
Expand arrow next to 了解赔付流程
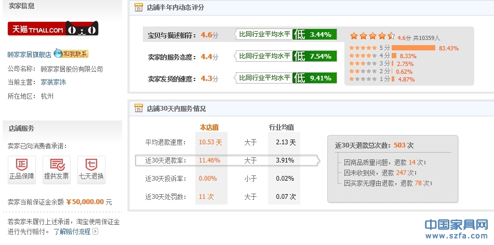point(95,232)
